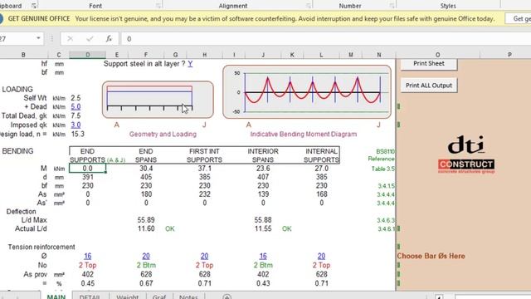Click Table 3.5 reference text
This screenshot has width=531, height=299.
(383, 169)
